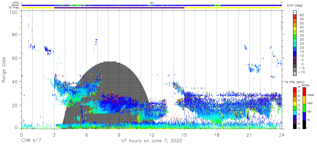Click the '80' tick on the Range Gate axis
This screenshot has height=146, width=317.
point(15,35)
